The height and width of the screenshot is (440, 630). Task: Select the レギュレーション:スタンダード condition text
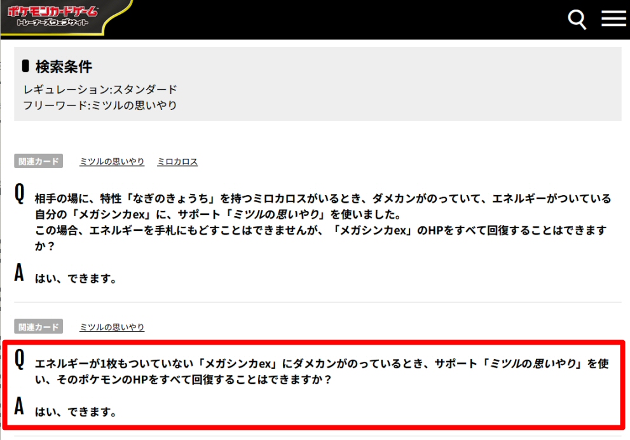pos(100,89)
